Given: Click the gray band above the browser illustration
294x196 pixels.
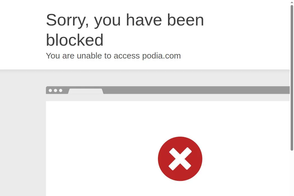Looking at the screenshot, I should click(145, 78).
